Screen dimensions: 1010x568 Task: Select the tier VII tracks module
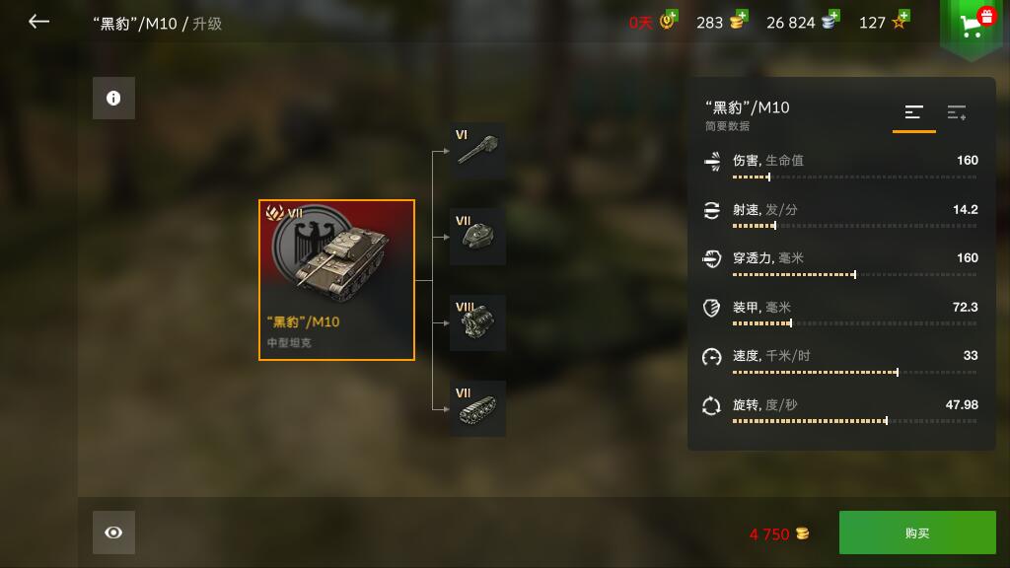[x=477, y=408]
